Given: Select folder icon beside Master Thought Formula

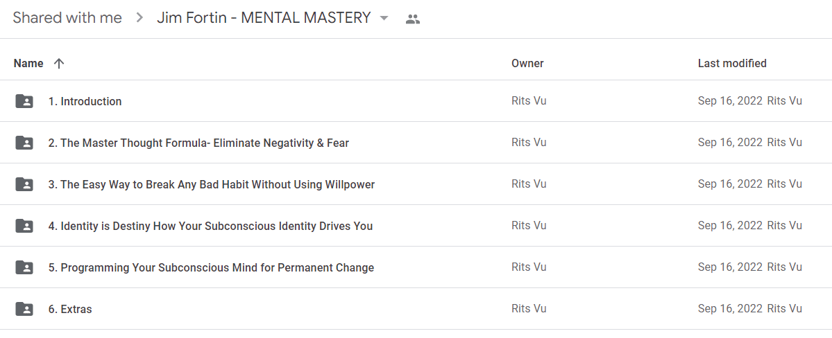Looking at the screenshot, I should click(x=24, y=143).
